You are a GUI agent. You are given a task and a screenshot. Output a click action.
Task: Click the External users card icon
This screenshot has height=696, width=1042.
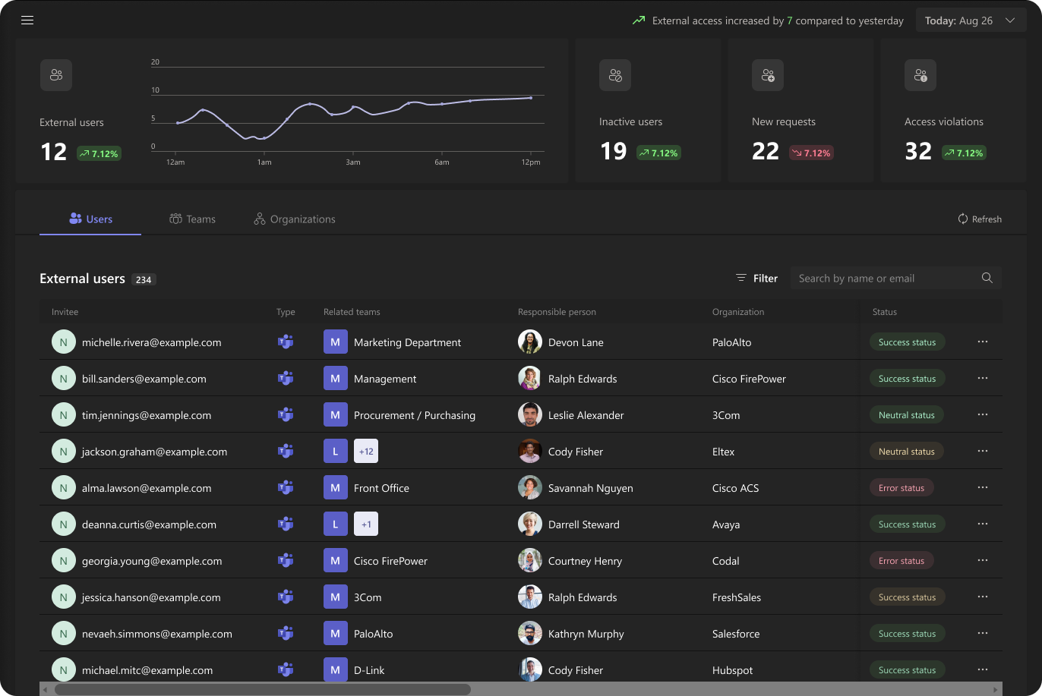[x=56, y=75]
